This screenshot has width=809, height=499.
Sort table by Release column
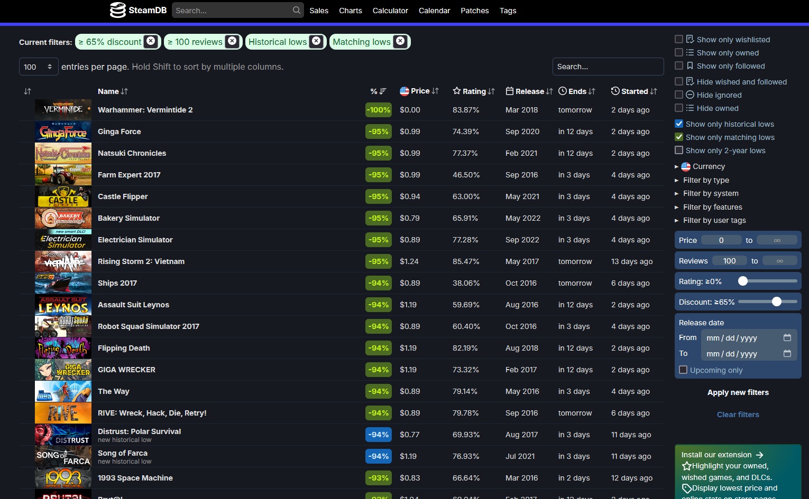(x=529, y=91)
